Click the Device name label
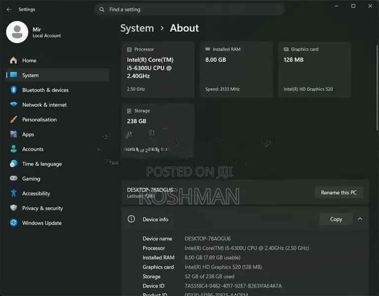Screen dimensions: 379x296 pos(157,239)
